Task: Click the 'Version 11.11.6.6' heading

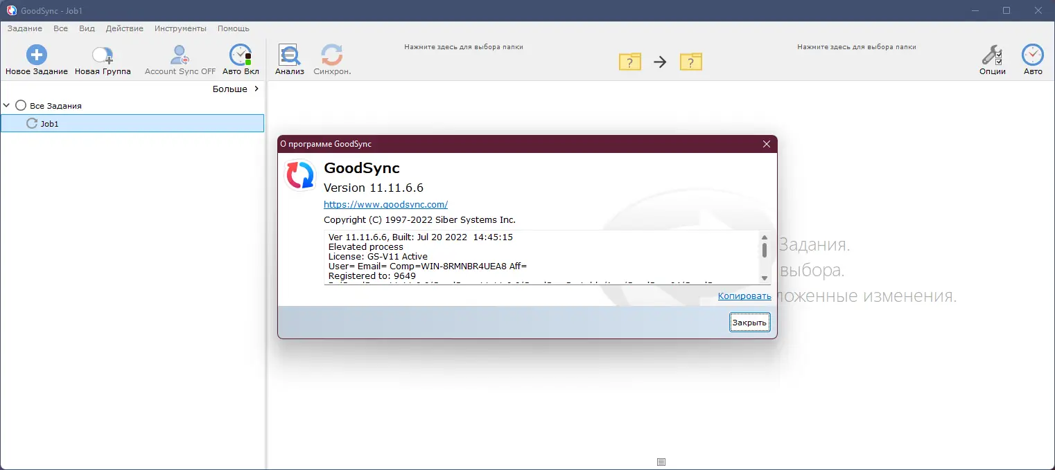Action: pos(374,188)
